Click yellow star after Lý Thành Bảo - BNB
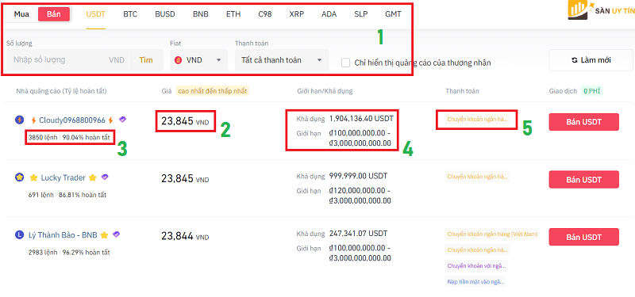635x297 pixels. pyautogui.click(x=104, y=234)
